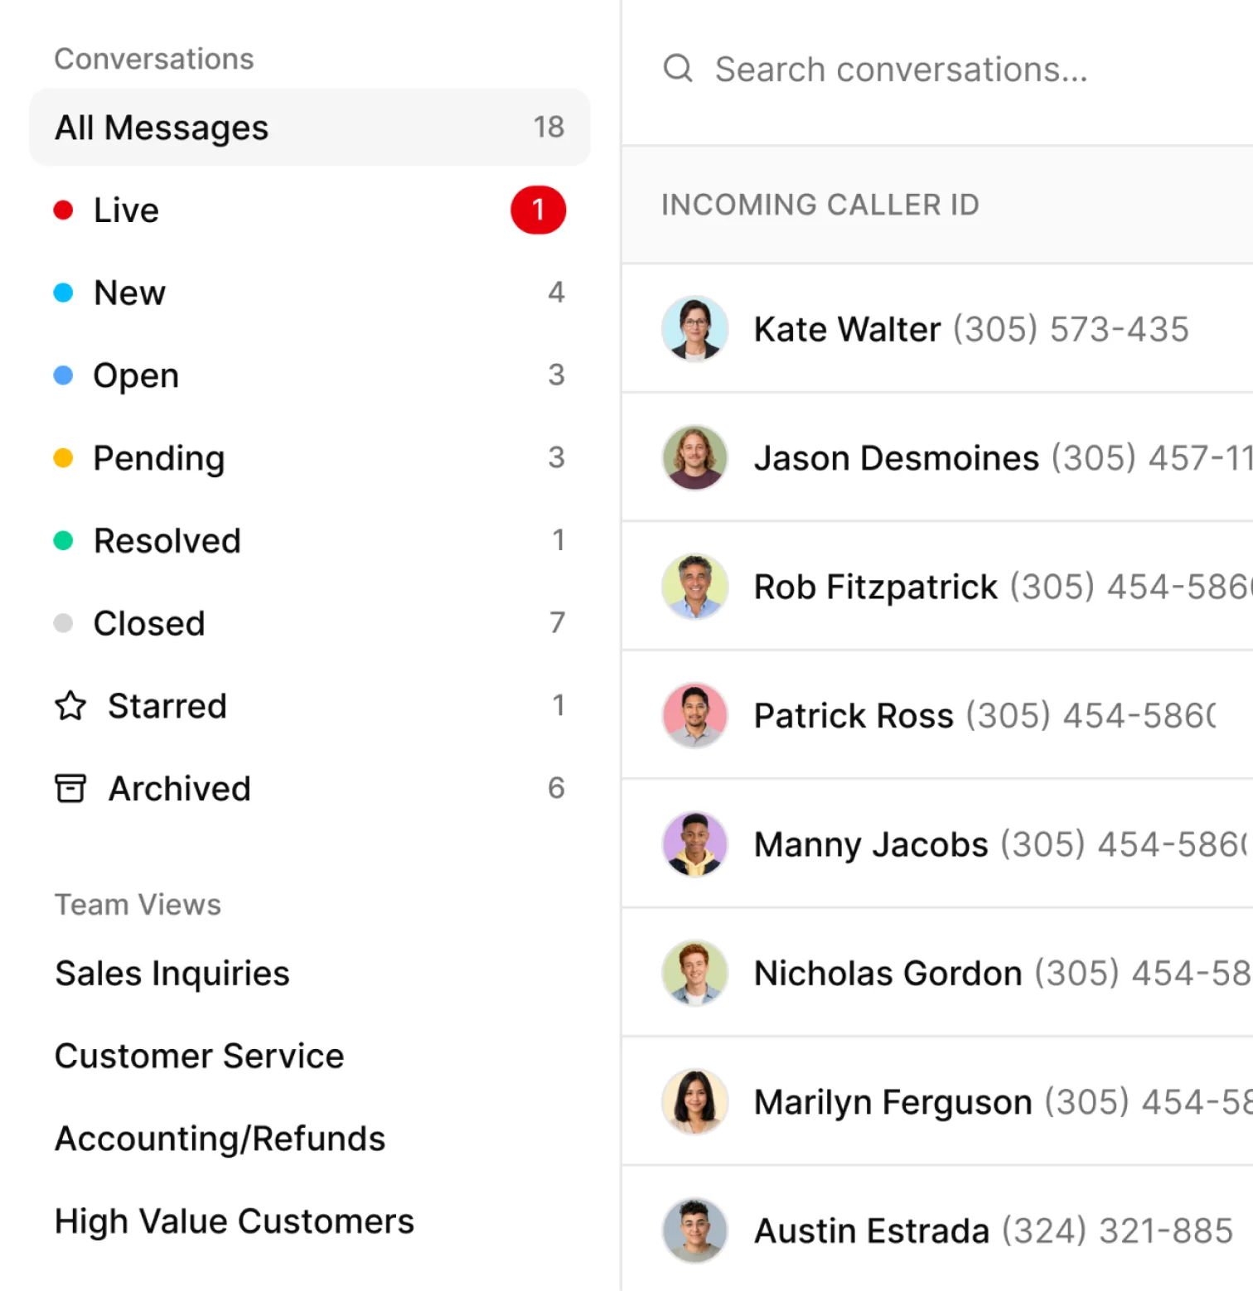Show Live conversations
The width and height of the screenshot is (1253, 1291).
(310, 210)
